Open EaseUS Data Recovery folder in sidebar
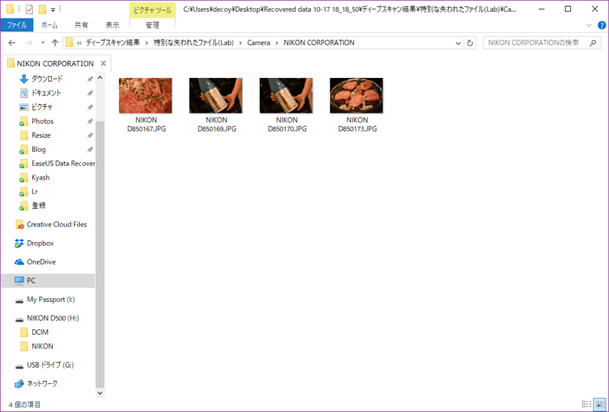Screen dimensions: 609x412 point(63,164)
